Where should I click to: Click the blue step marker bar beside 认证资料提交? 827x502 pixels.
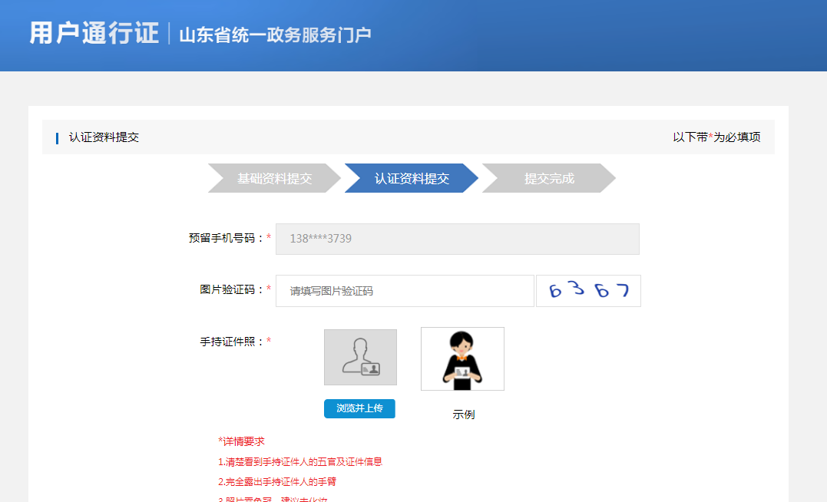[x=57, y=137]
